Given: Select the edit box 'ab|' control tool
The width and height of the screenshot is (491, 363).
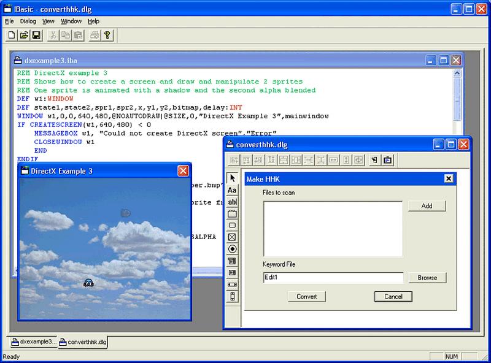Looking at the screenshot, I should tap(232, 202).
